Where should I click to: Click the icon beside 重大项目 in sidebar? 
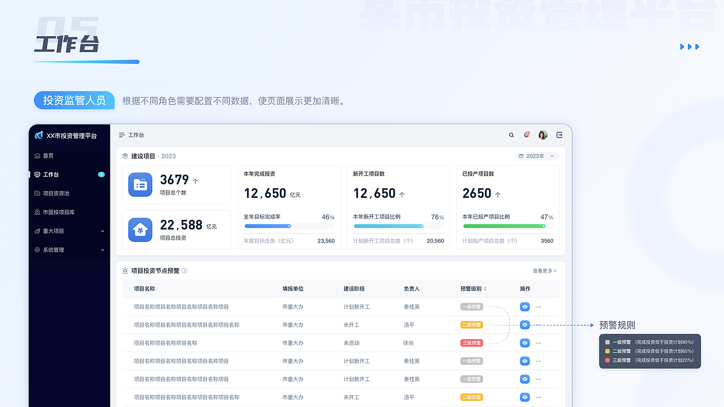37,231
